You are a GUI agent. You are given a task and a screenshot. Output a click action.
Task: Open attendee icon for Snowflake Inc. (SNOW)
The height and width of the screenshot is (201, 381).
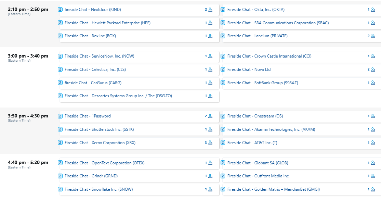tap(210, 189)
